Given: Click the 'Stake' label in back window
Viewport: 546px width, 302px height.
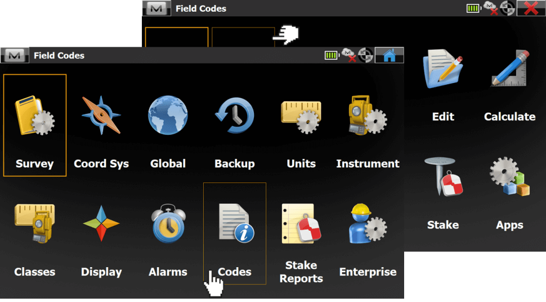Looking at the screenshot, I should pyautogui.click(x=443, y=225).
